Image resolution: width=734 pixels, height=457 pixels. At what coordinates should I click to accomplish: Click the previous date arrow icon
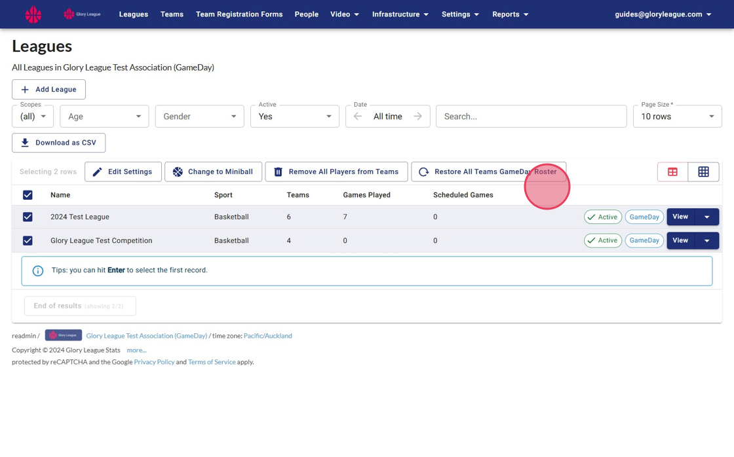click(358, 117)
